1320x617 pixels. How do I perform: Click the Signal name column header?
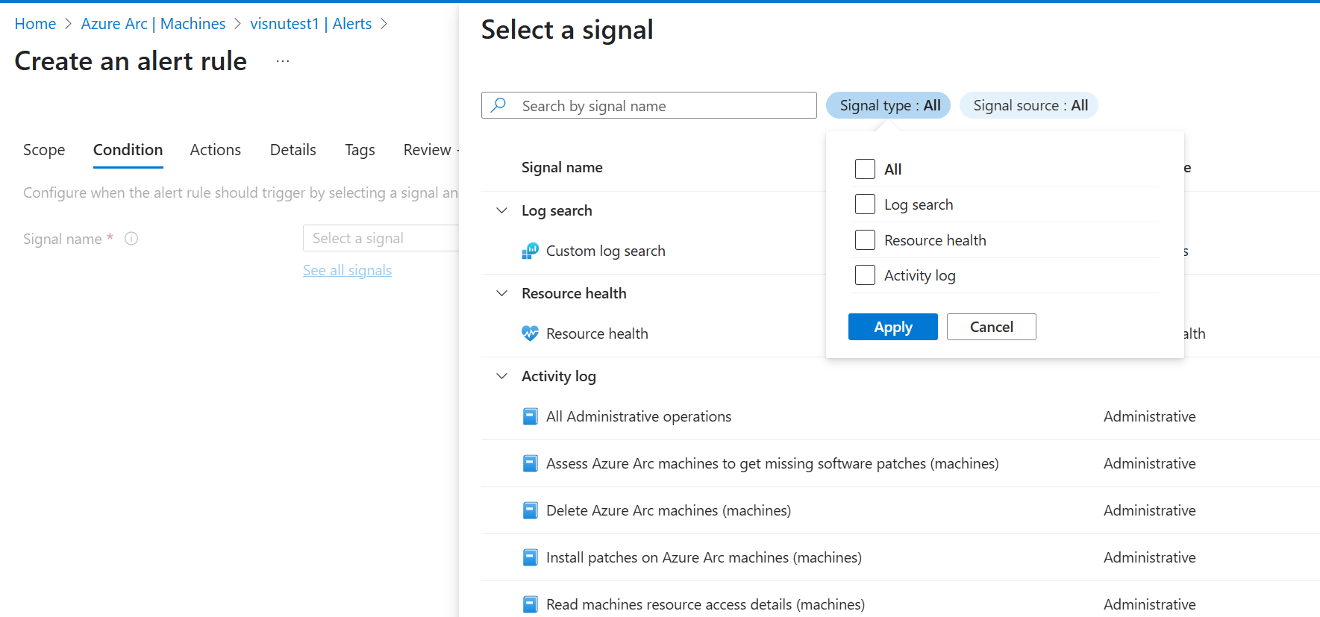point(562,167)
